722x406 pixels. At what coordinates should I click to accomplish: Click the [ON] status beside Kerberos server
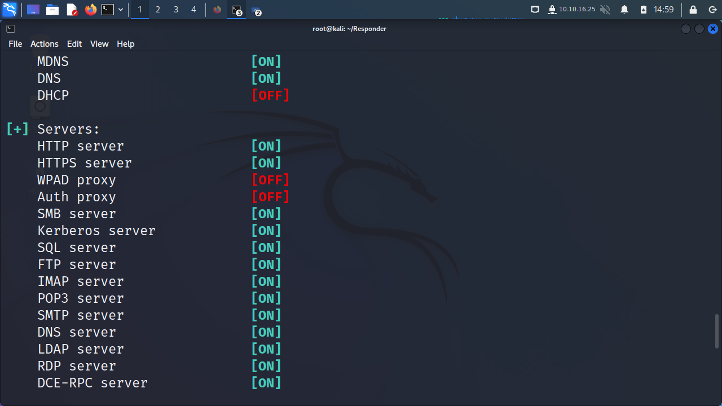pos(266,231)
